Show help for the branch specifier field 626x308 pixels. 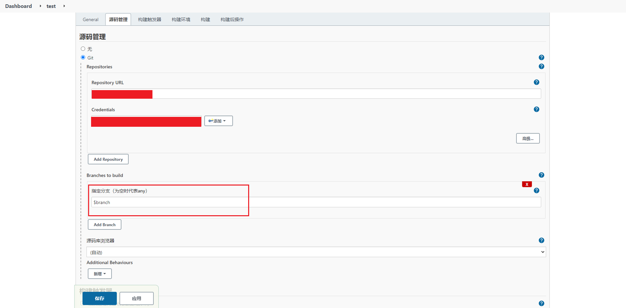[x=536, y=190]
